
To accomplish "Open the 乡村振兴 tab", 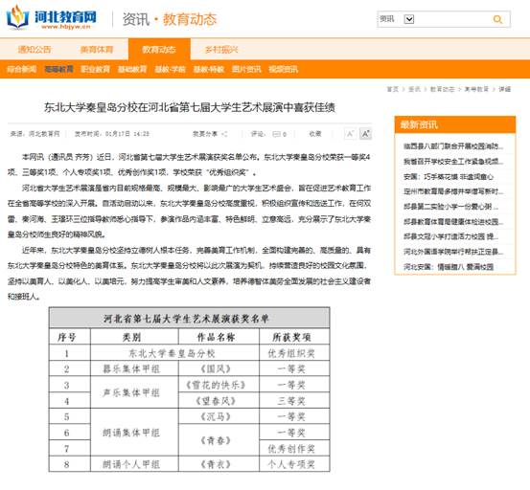I will 221,50.
